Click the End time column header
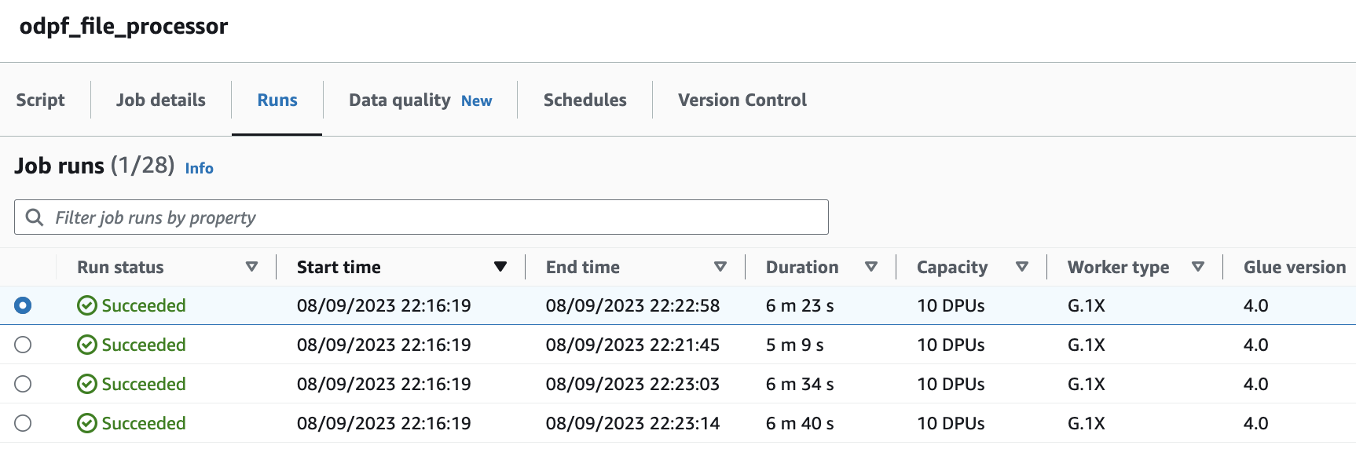 (583, 267)
